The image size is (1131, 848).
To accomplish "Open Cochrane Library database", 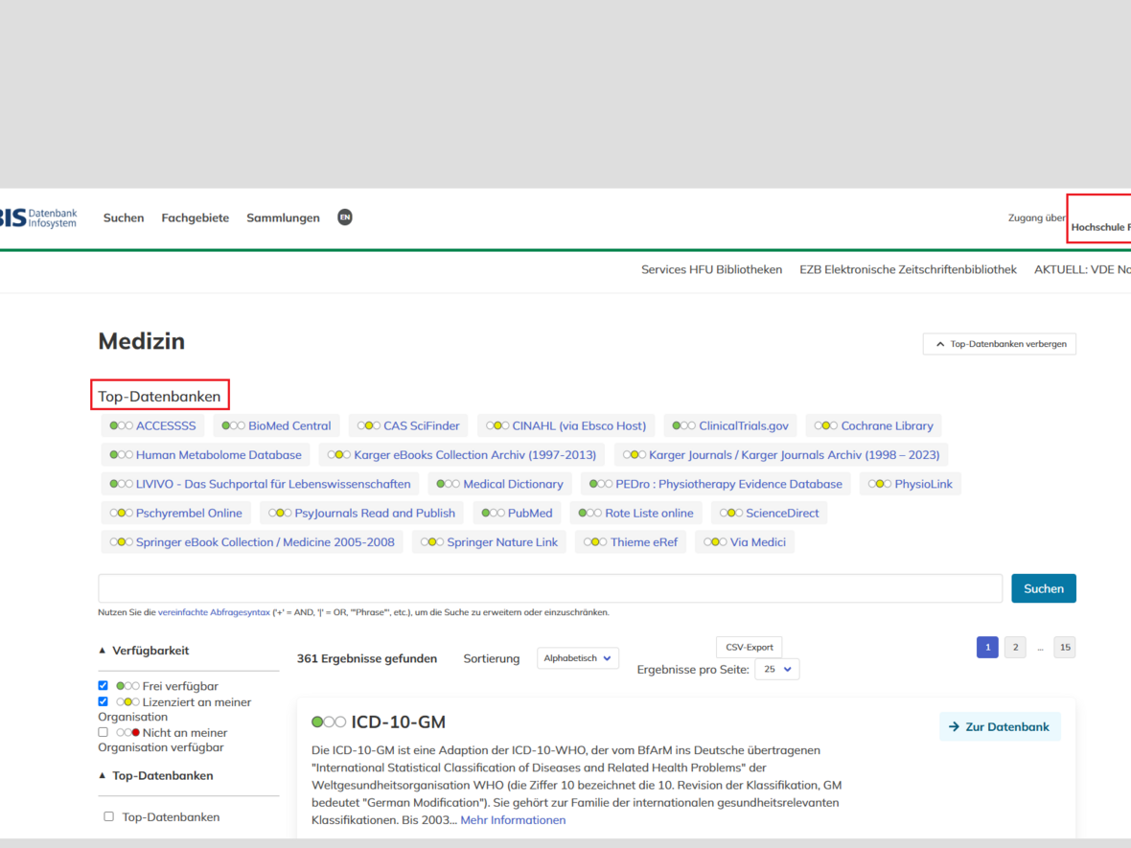I will click(x=873, y=426).
